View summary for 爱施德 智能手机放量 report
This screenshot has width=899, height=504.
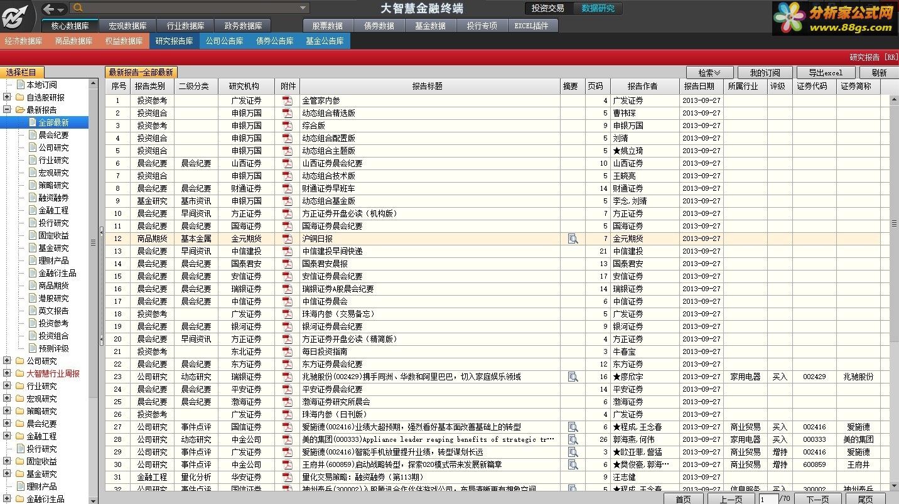click(573, 452)
